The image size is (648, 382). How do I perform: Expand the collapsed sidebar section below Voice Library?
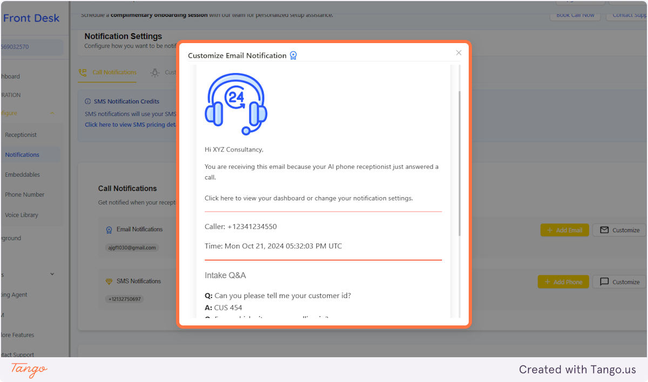(x=52, y=274)
